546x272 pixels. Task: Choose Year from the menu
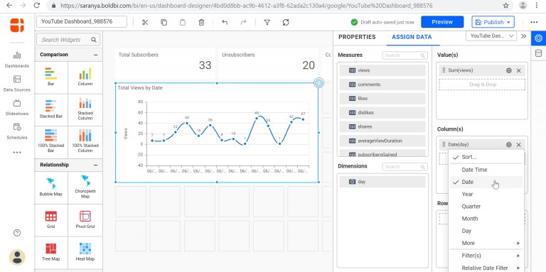point(487,194)
